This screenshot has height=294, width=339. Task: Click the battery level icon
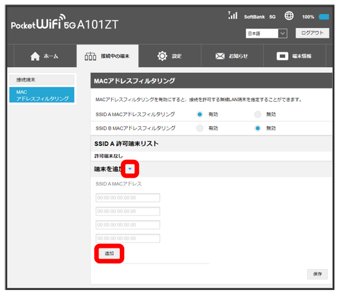click(324, 17)
